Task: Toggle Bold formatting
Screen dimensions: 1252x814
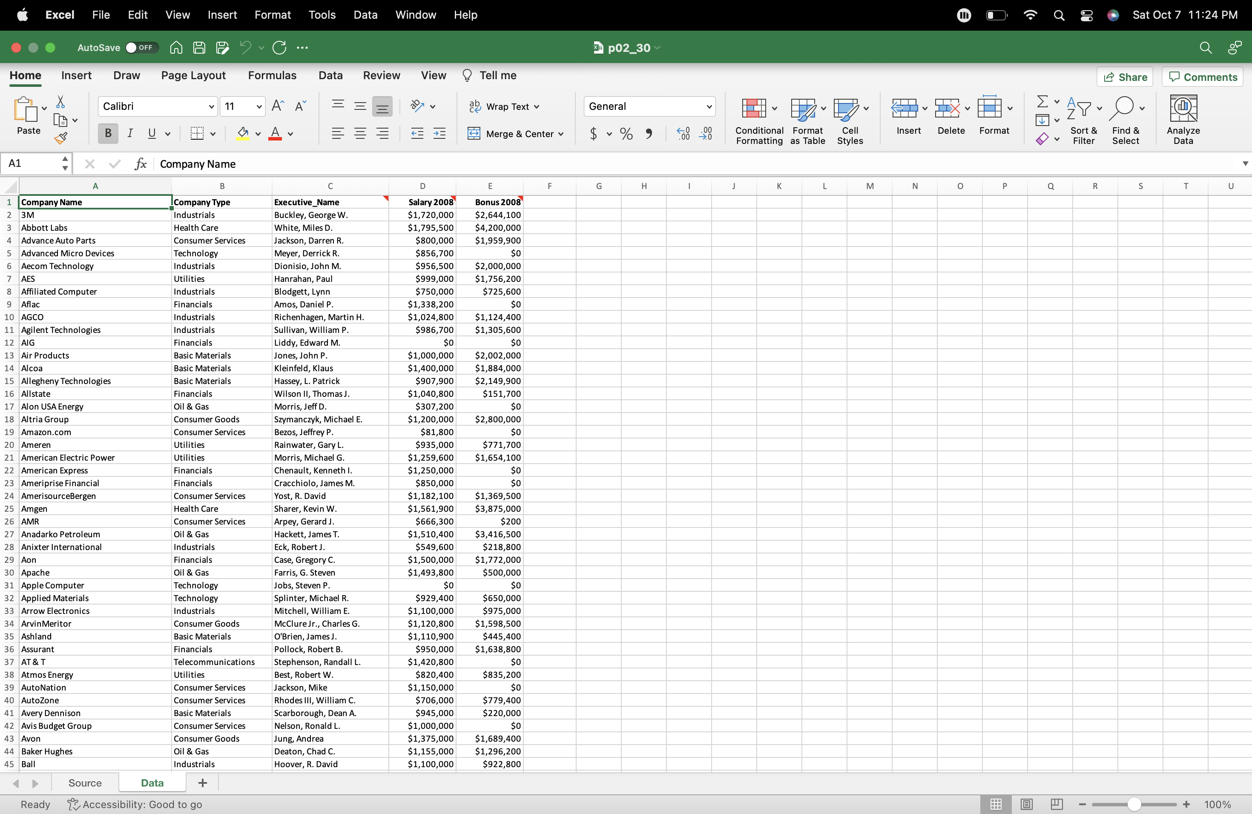Action: coord(108,134)
